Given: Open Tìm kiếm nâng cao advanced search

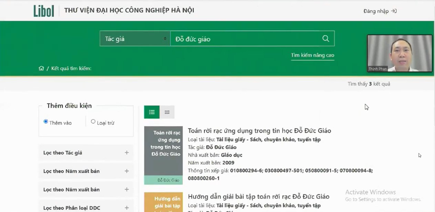Looking at the screenshot, I should pos(312,55).
